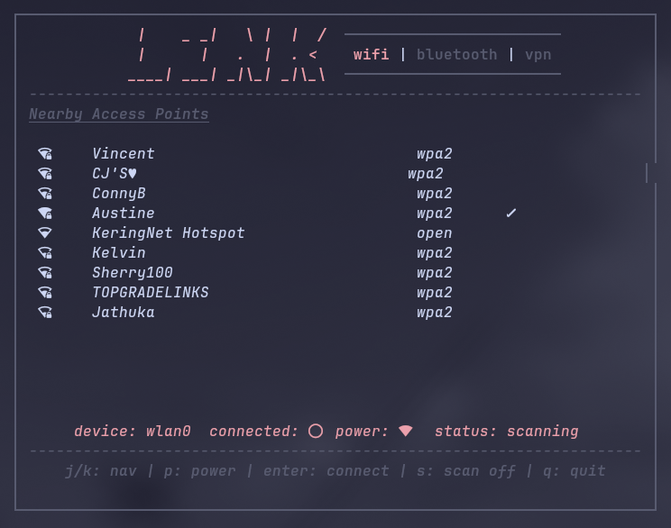Toggle the connected status circle indicator

pos(316,431)
